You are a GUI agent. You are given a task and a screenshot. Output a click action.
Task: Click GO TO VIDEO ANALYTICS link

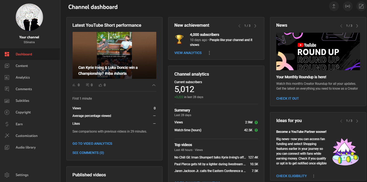92,144
